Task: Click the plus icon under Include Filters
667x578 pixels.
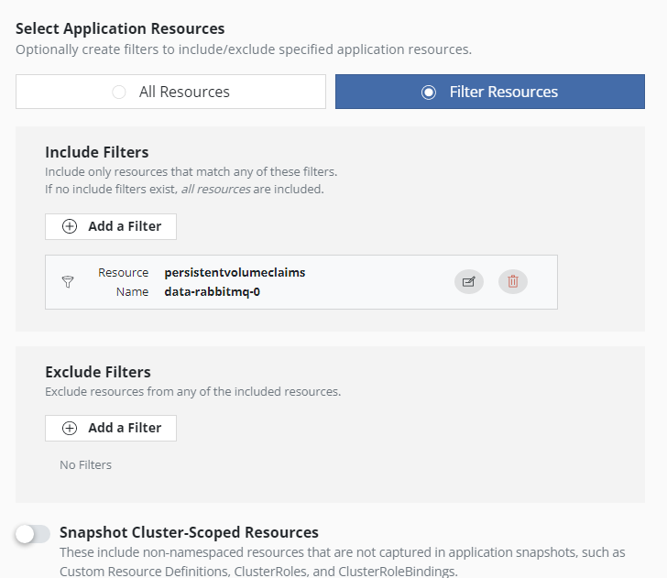Action: [x=70, y=226]
